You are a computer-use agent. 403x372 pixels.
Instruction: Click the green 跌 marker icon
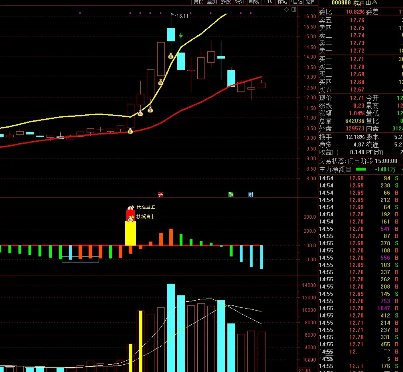[x=231, y=195]
